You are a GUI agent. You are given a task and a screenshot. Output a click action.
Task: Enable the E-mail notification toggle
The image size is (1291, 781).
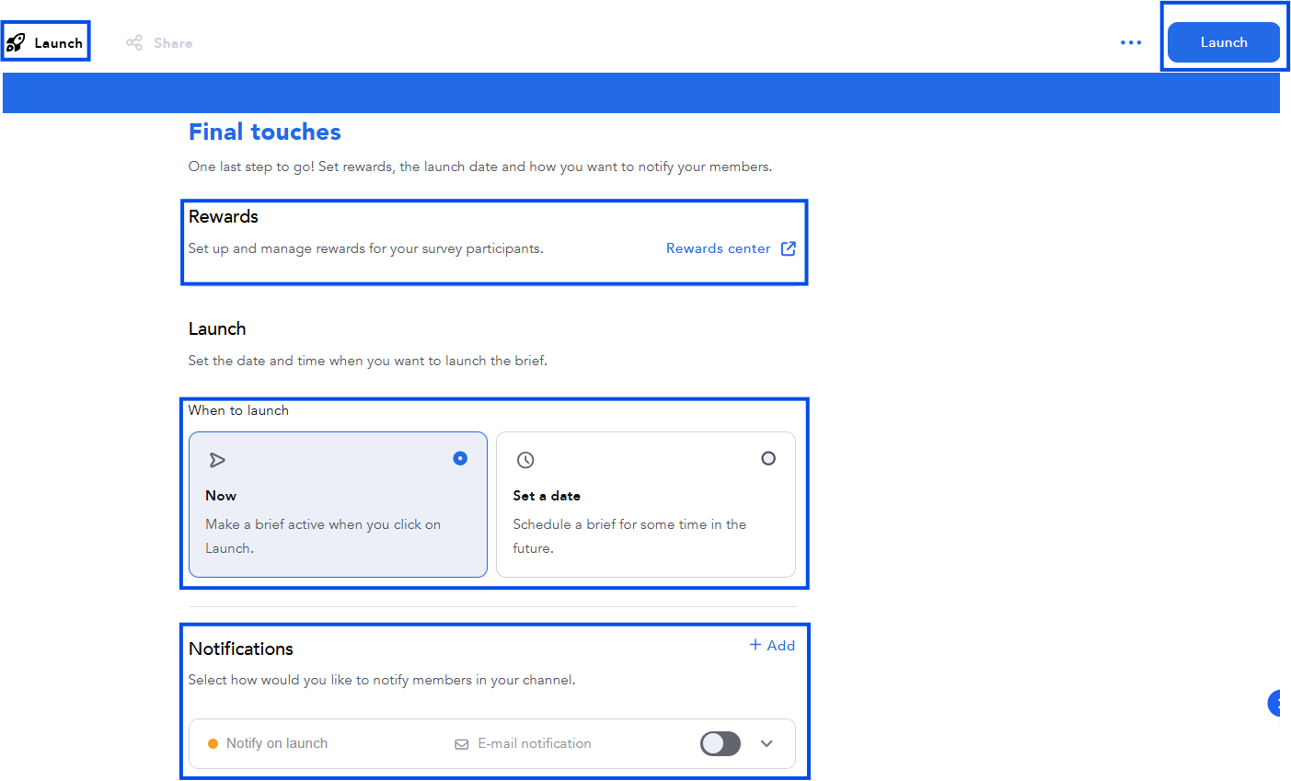click(x=720, y=743)
